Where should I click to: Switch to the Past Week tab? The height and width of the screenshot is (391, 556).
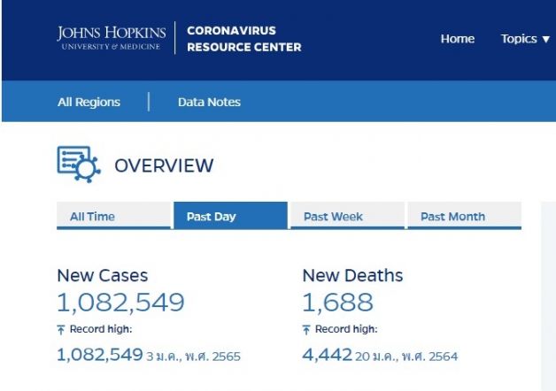pos(333,217)
